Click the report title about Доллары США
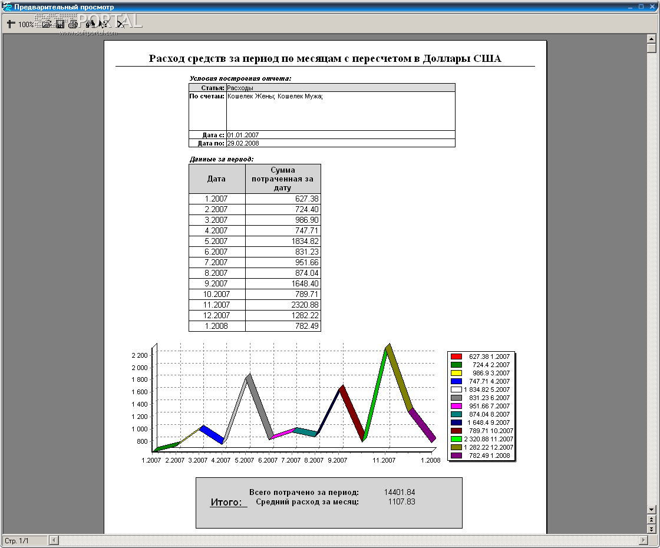The image size is (660, 548). click(x=325, y=58)
